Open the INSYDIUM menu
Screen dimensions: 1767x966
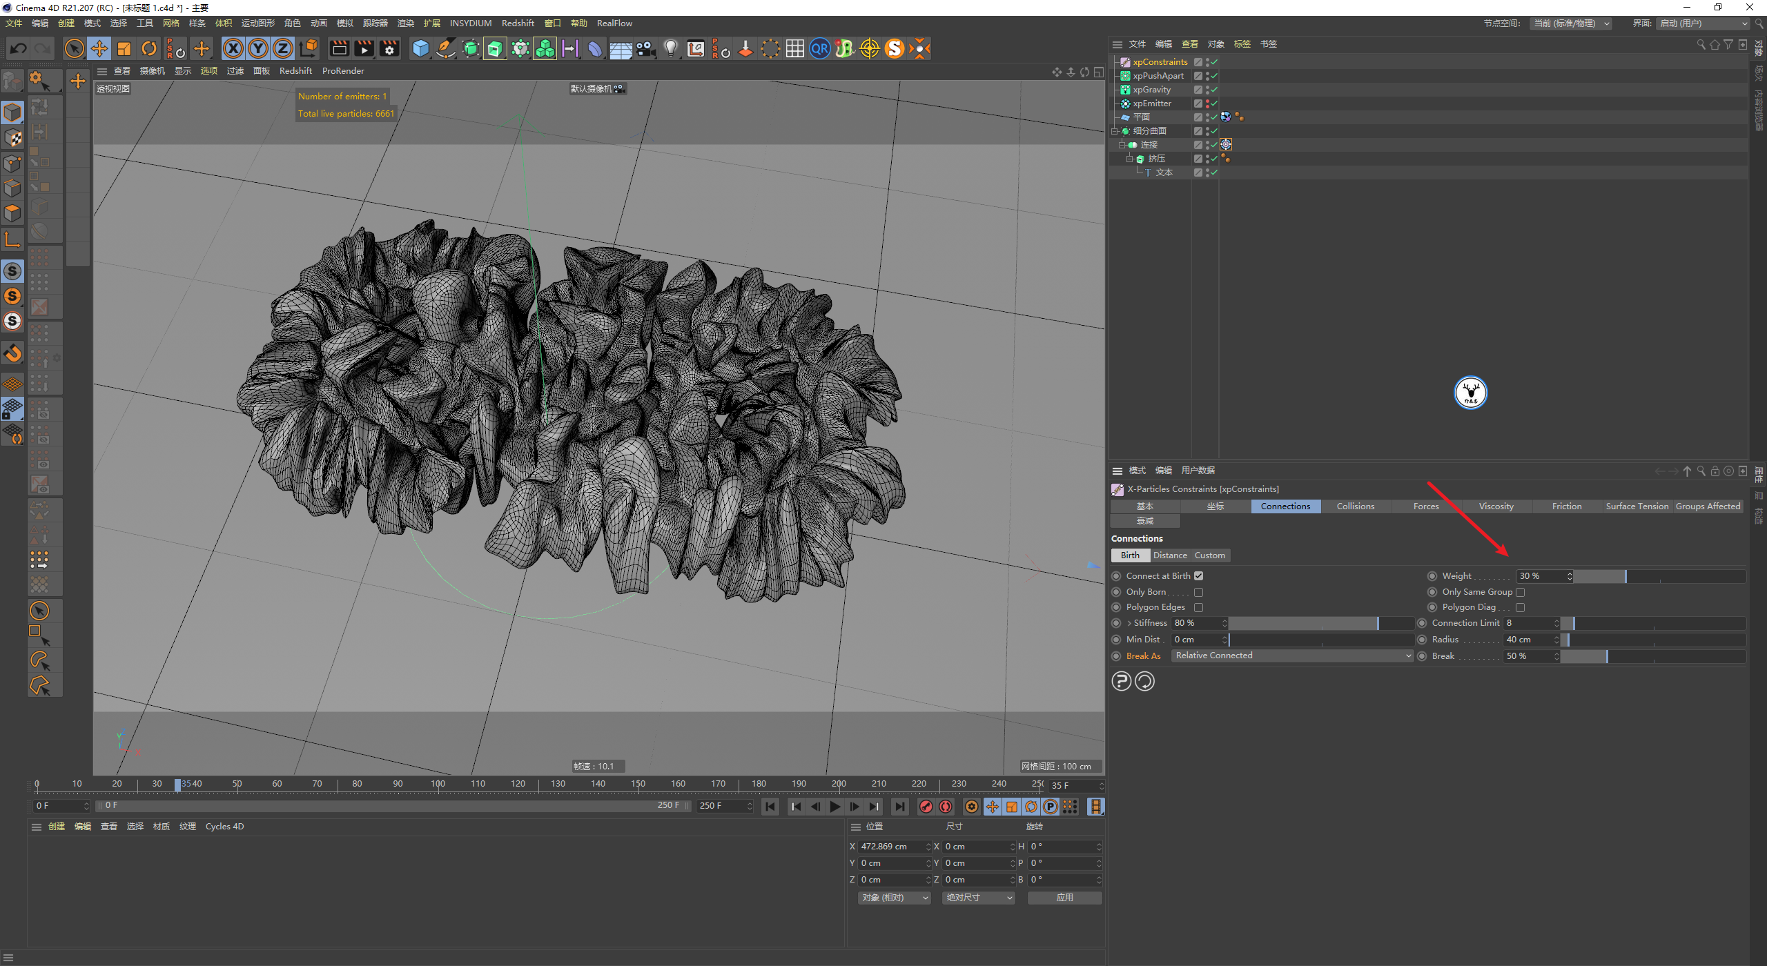tap(470, 23)
